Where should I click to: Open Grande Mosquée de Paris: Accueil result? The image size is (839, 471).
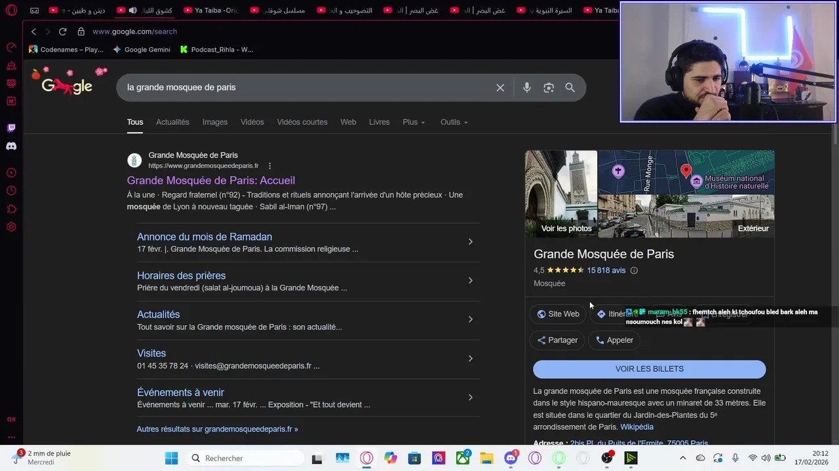(211, 181)
